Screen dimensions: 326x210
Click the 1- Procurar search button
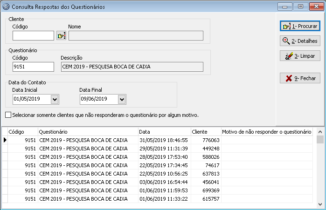[300, 26]
